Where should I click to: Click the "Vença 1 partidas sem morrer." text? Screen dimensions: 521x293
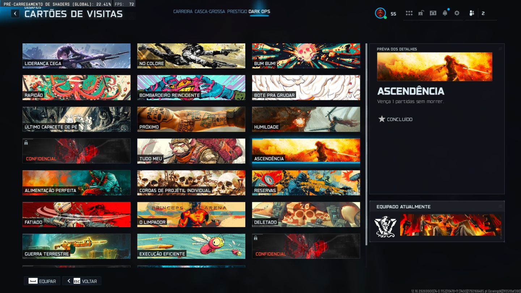pyautogui.click(x=410, y=102)
